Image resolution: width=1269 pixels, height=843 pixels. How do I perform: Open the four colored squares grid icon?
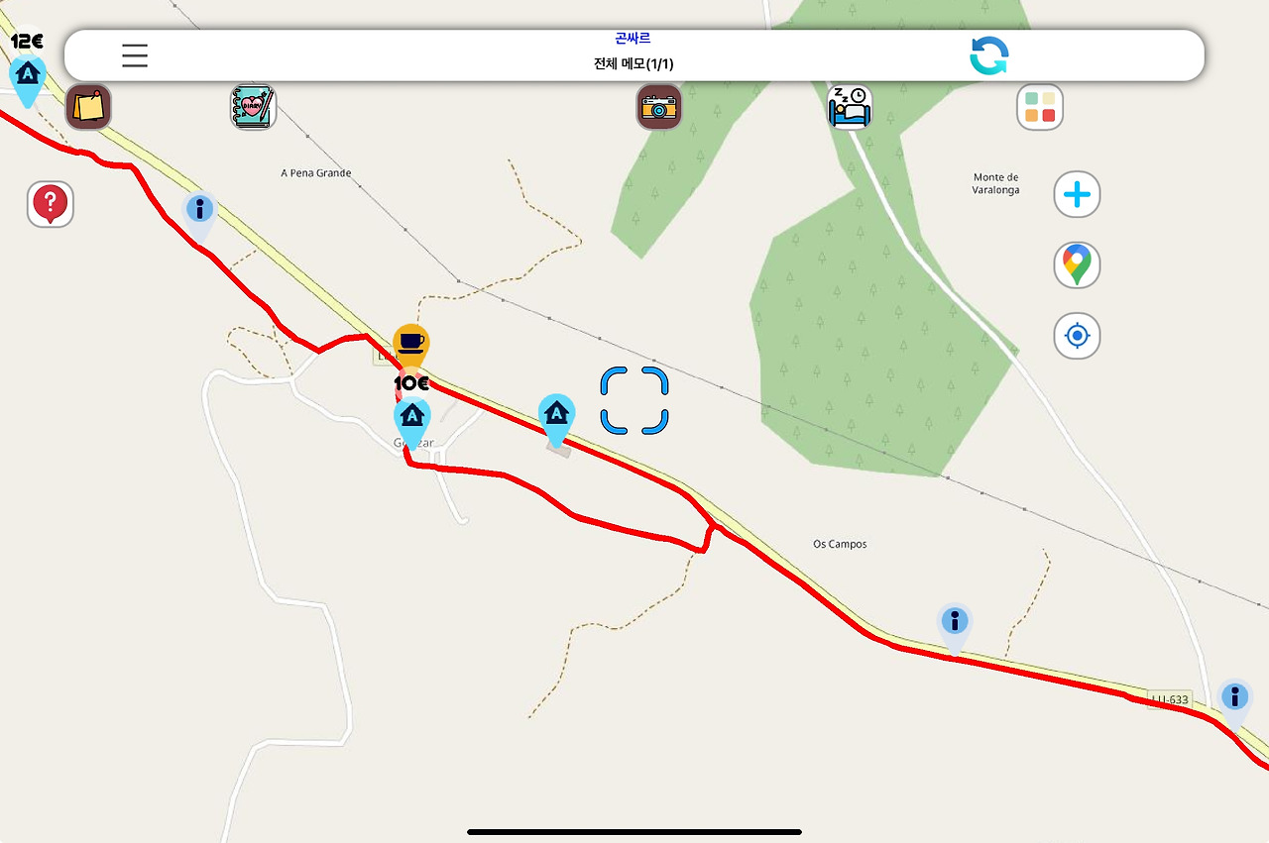pos(1040,107)
